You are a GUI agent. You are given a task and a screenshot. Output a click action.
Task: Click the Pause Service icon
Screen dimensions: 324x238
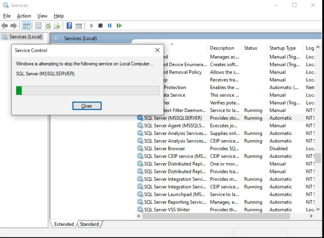click(110, 26)
